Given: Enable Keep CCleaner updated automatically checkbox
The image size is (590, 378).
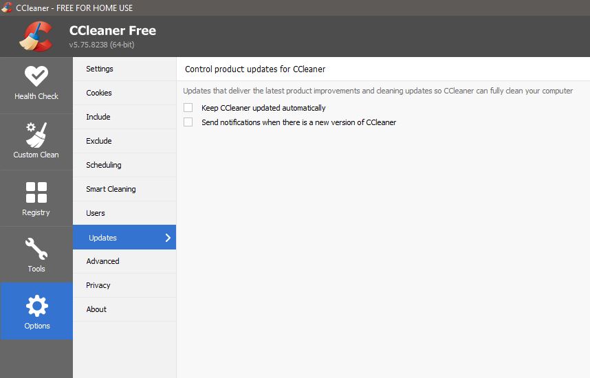Looking at the screenshot, I should click(x=188, y=108).
